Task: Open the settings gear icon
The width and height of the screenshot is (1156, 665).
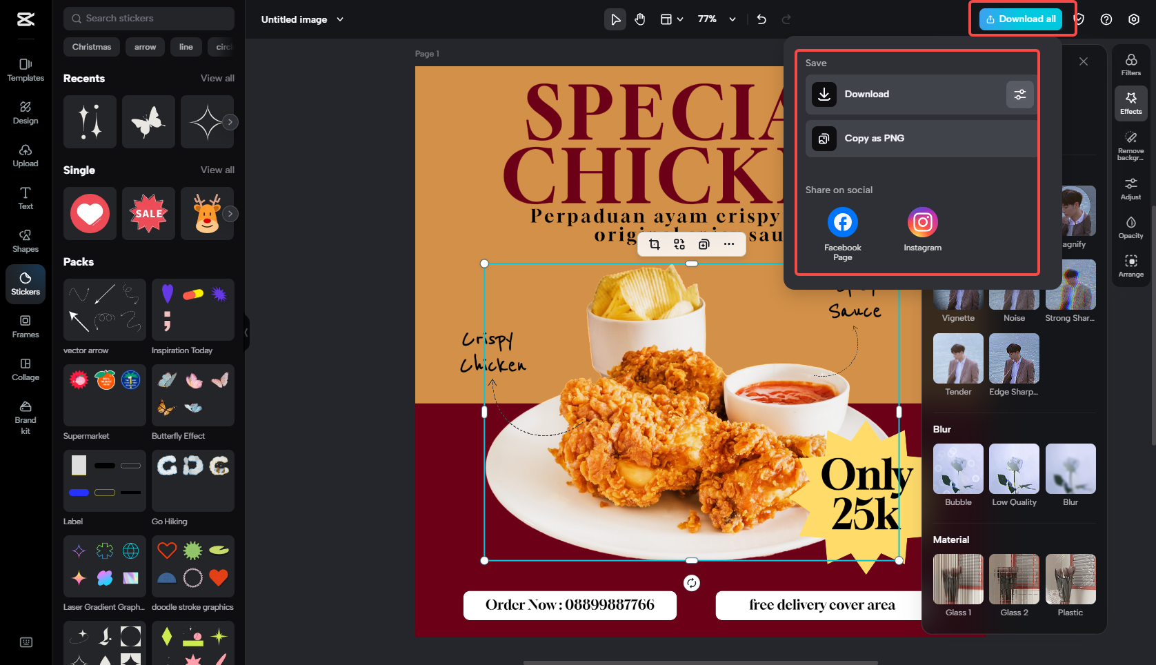Action: click(x=1134, y=19)
